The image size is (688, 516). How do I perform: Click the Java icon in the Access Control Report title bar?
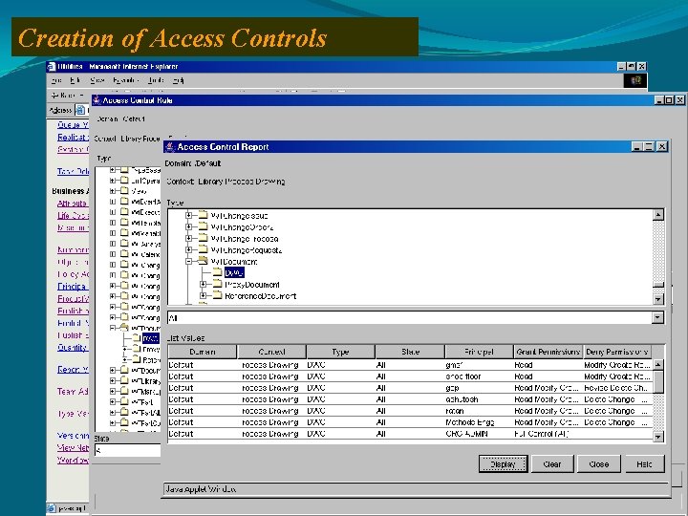[170, 146]
